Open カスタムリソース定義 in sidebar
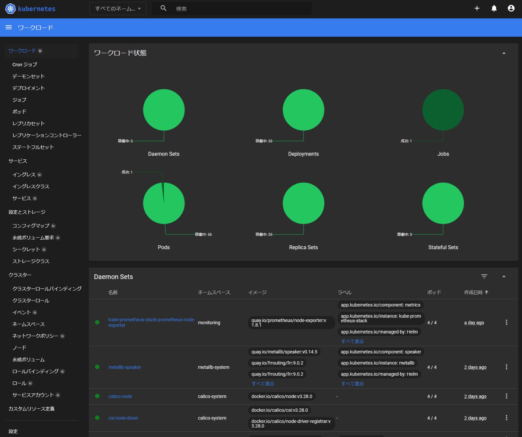This screenshot has width=522, height=437. (x=31, y=409)
